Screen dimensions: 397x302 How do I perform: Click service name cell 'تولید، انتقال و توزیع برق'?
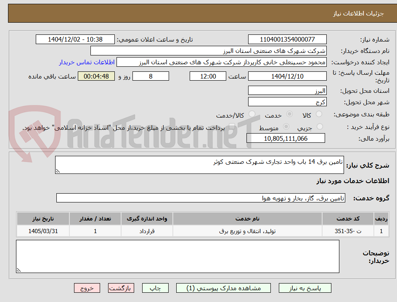(247, 231)
